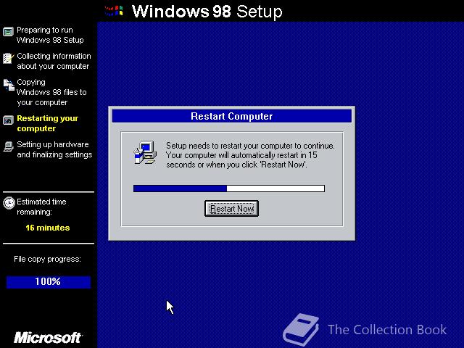Click the Windows flag logo in header
Image resolution: width=464 pixels, height=348 pixels.
114,11
